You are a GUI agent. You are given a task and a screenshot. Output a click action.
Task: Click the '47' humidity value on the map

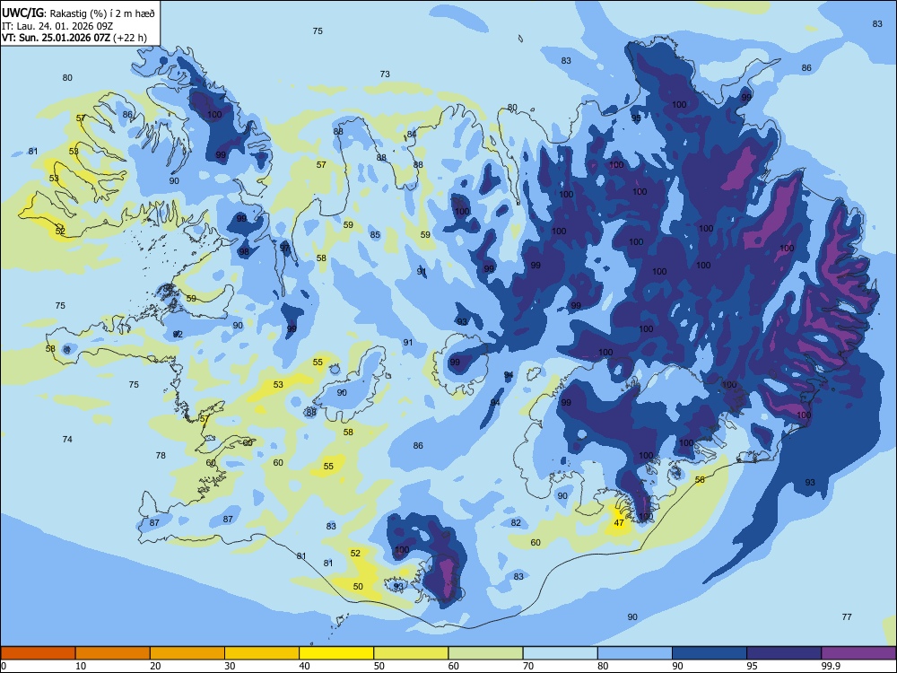[619, 523]
